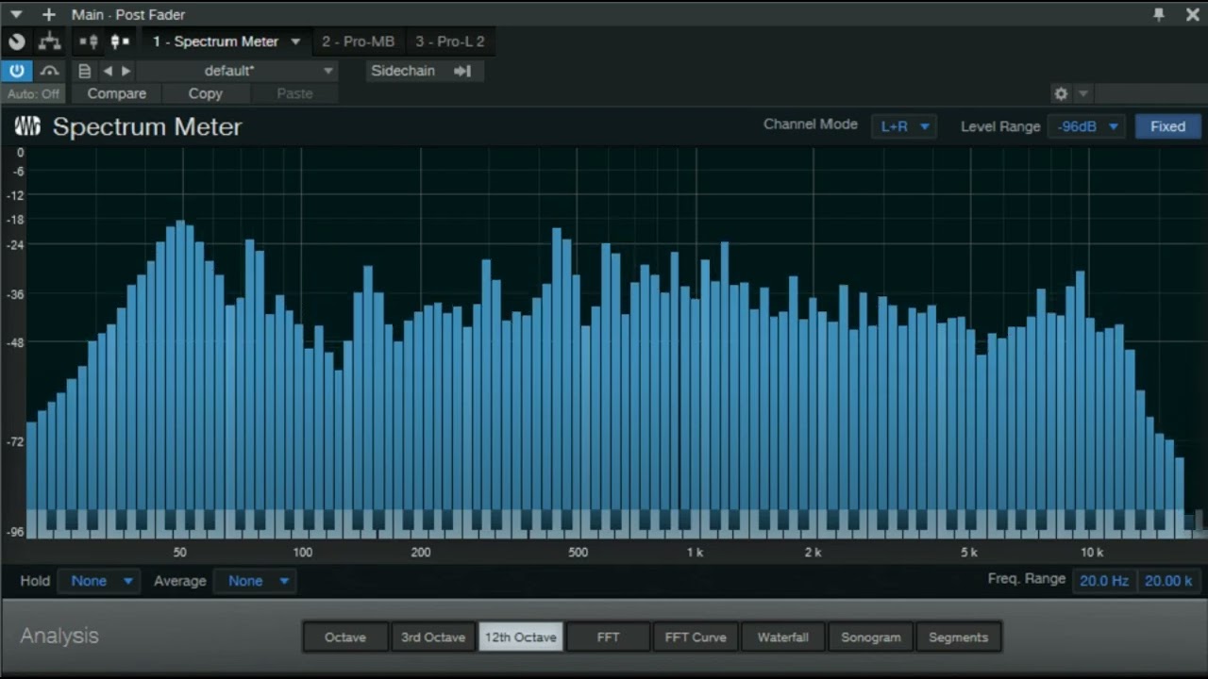Viewport: 1208px width, 679px height.
Task: Click the 5 k frequency axis label
Action: (x=969, y=553)
